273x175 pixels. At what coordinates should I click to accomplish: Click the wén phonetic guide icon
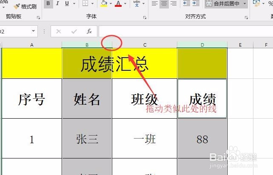[x=136, y=3]
